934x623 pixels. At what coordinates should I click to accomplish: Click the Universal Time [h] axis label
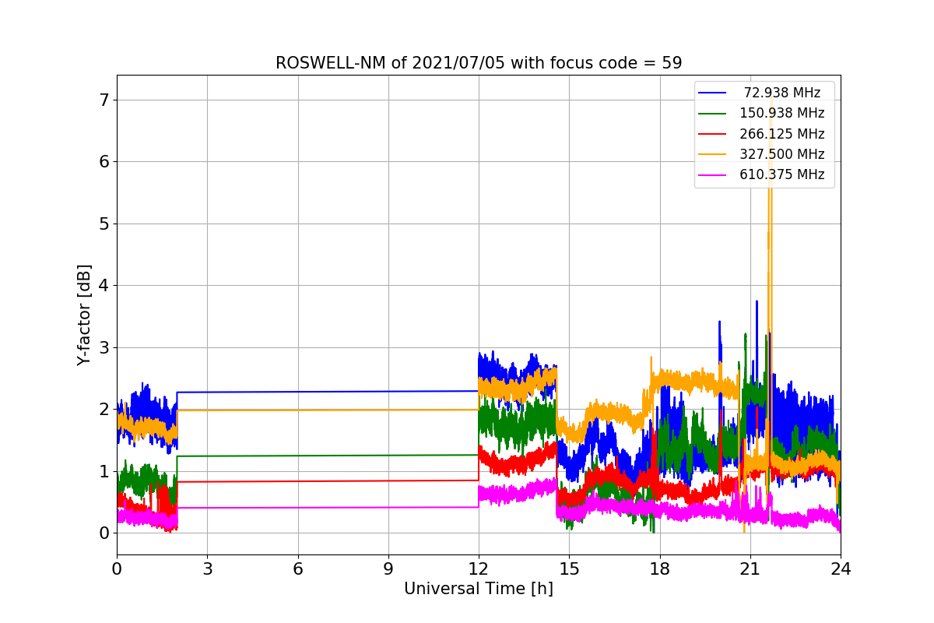tap(479, 590)
